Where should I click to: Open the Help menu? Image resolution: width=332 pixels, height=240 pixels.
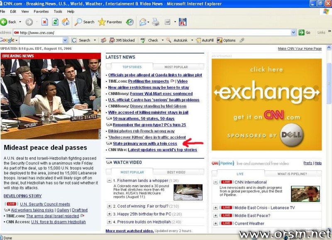tap(71, 12)
